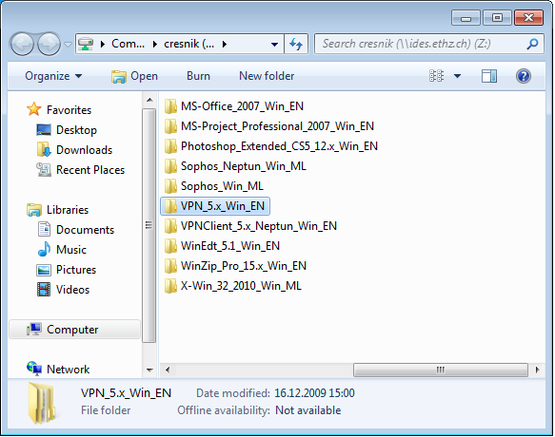555x437 pixels.
Task: Click the Music note icon in sidebar
Action: [x=44, y=249]
